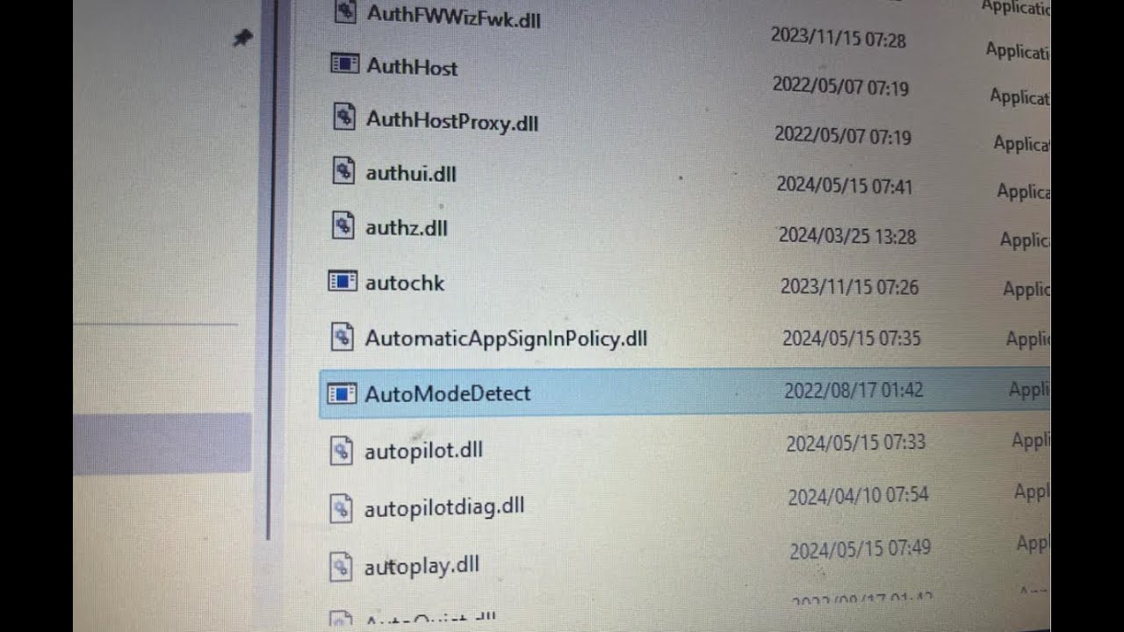Viewport: 1124px width, 632px height.
Task: Select the autopilot.dll file icon
Action: tap(341, 450)
